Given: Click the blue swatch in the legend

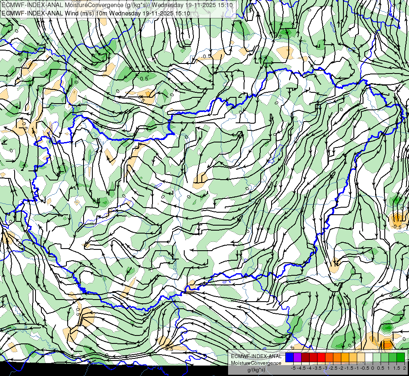Looking at the screenshot, I should (290, 358).
